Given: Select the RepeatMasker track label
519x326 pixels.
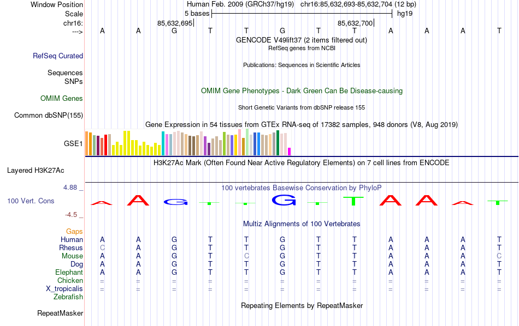Looking at the screenshot, I should click(60, 313).
